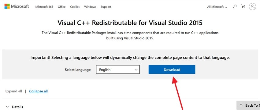This screenshot has width=260, height=110.
Task: Click the Collapse all link
Action: [38, 91]
